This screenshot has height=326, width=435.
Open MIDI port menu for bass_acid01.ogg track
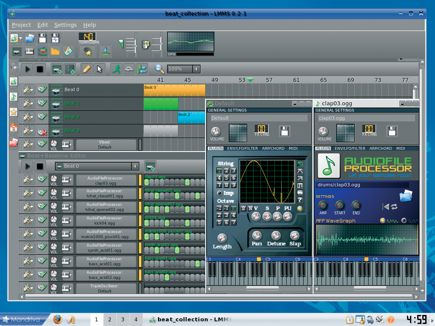(66, 261)
